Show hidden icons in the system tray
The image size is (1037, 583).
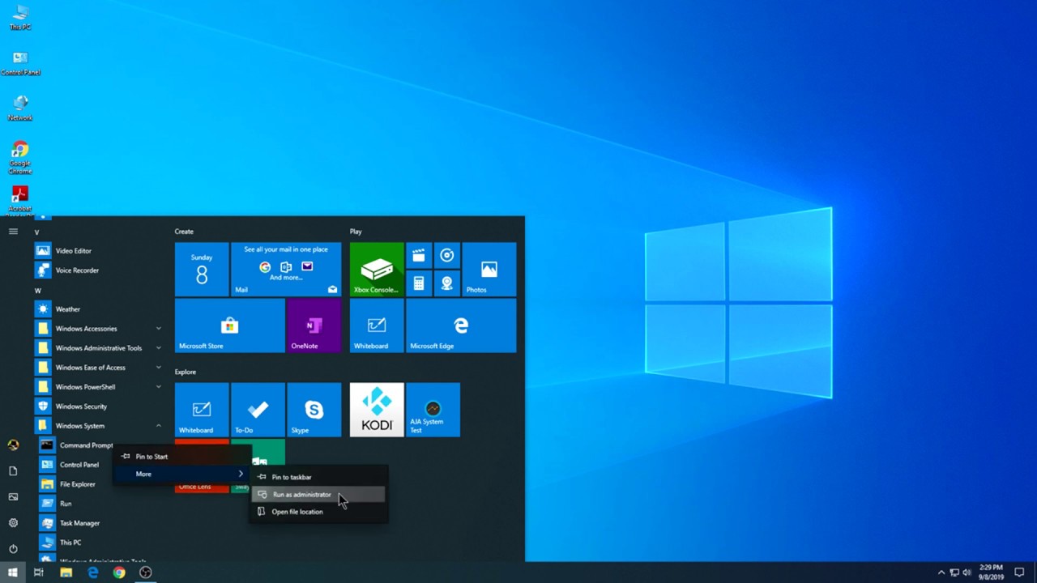941,572
